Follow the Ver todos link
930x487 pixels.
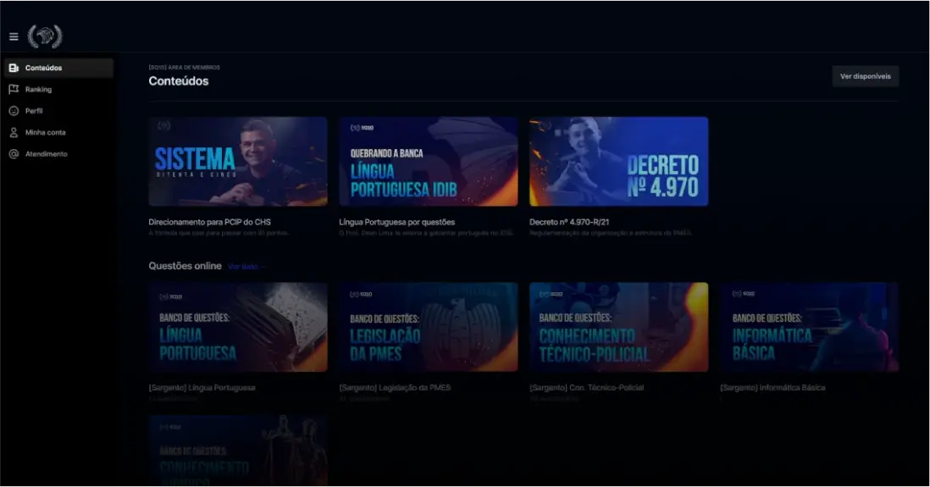[245, 267]
